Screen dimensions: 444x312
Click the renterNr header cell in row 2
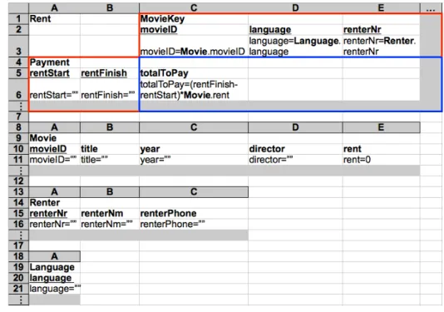[x=381, y=30]
